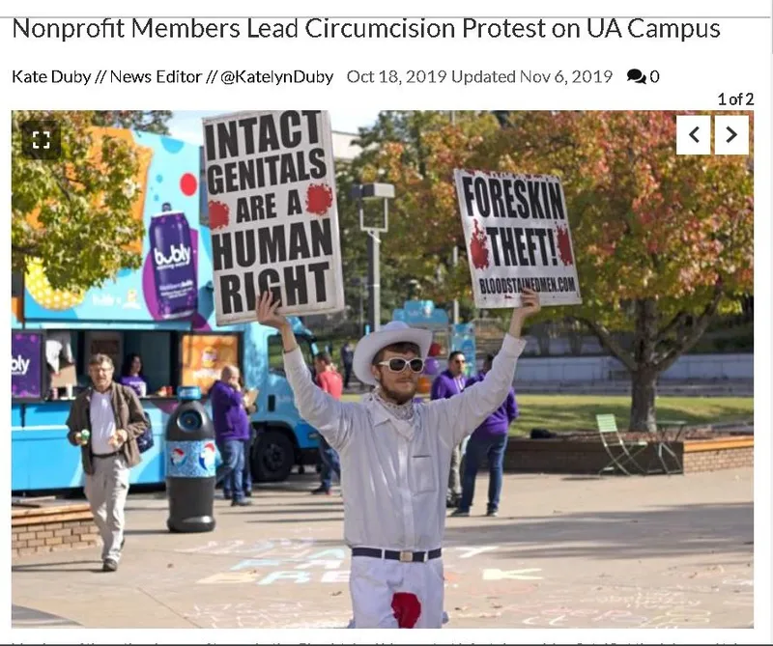Click the Updated Nov 6, 2019 timestamp
773x646 pixels.
point(531,77)
